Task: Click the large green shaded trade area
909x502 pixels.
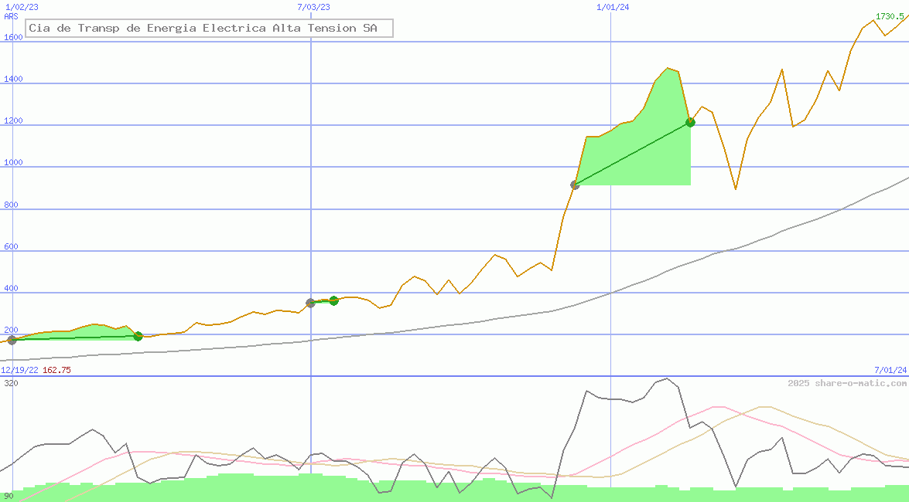Action: 642,147
